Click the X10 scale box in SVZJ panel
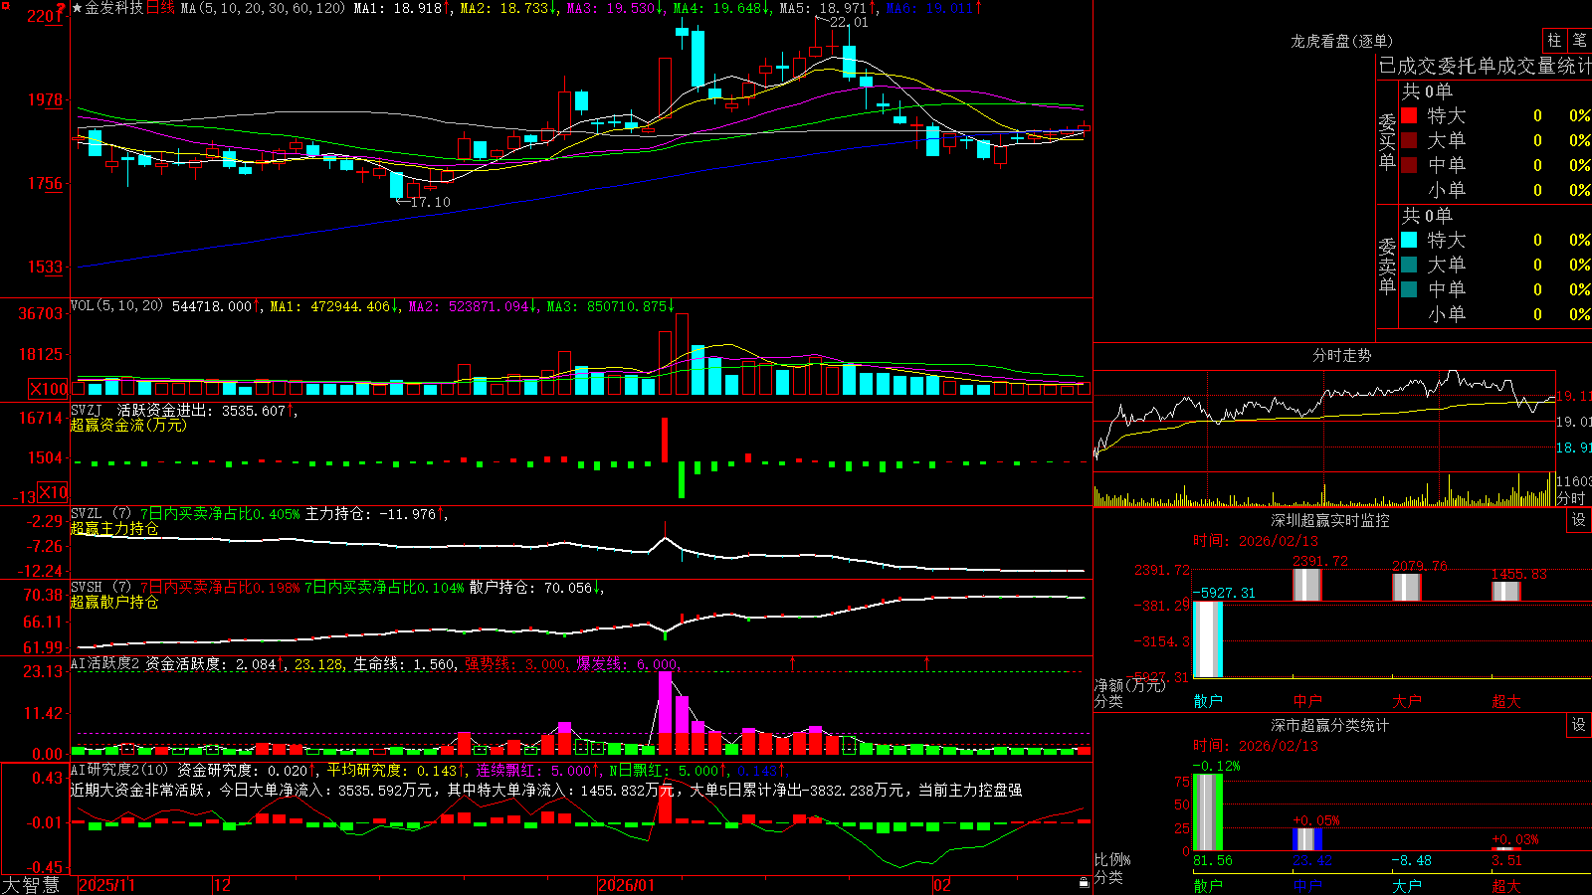 tap(53, 492)
